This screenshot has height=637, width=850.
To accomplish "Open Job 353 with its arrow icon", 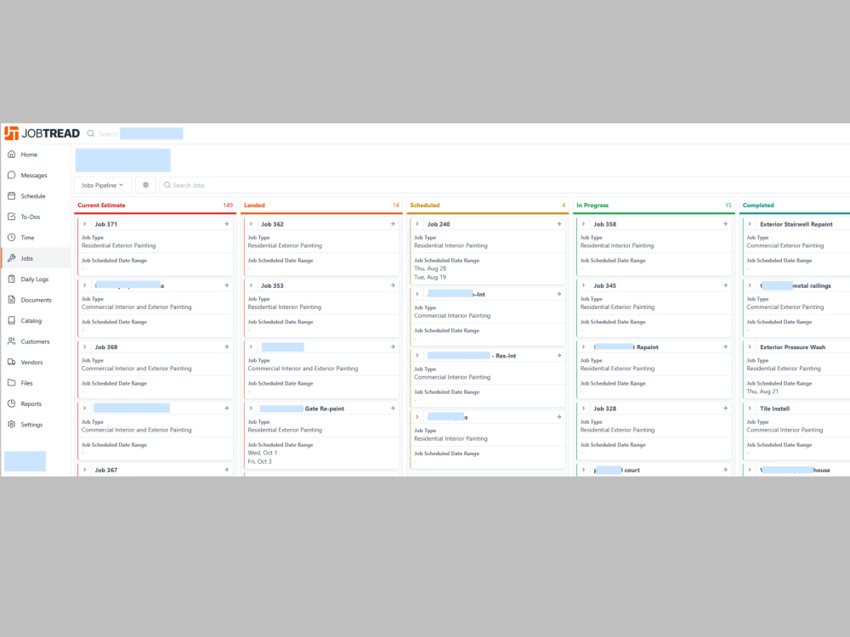I will [x=393, y=285].
